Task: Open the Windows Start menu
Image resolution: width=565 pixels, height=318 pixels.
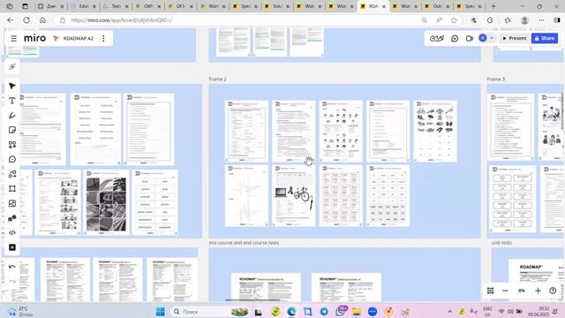Action: pos(161,311)
